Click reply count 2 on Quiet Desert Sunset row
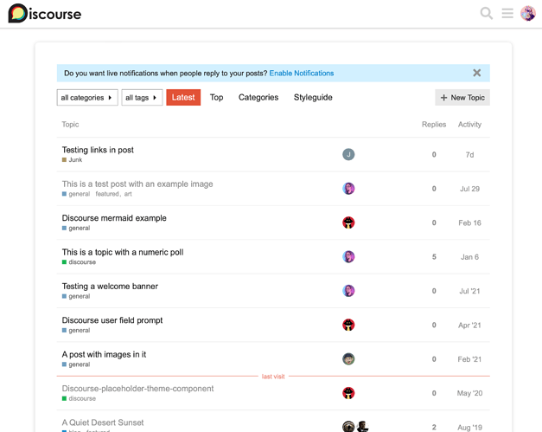This screenshot has height=432, width=542. 434,428
